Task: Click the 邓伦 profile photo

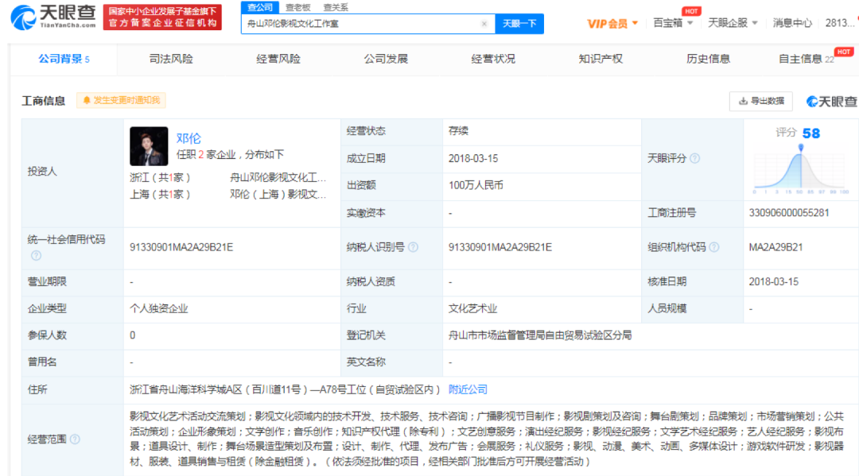Action: pos(149,146)
